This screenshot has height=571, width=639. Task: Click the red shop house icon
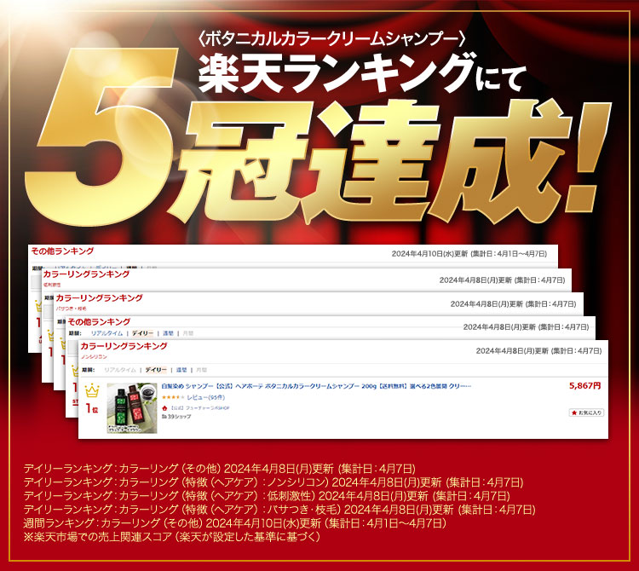164,408
